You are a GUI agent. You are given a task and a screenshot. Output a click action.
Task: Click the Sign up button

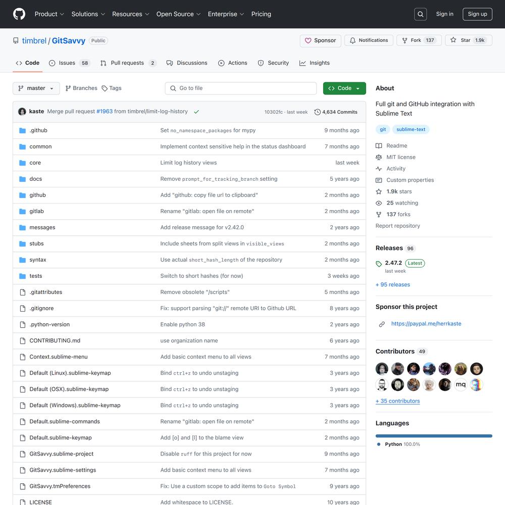point(477,14)
